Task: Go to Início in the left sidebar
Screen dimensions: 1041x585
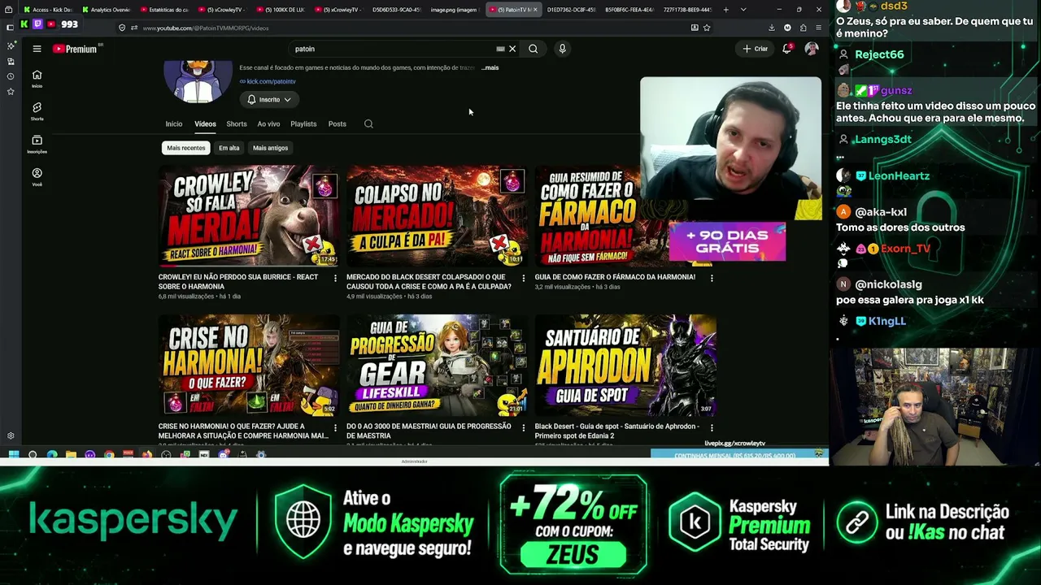Action: [x=37, y=78]
